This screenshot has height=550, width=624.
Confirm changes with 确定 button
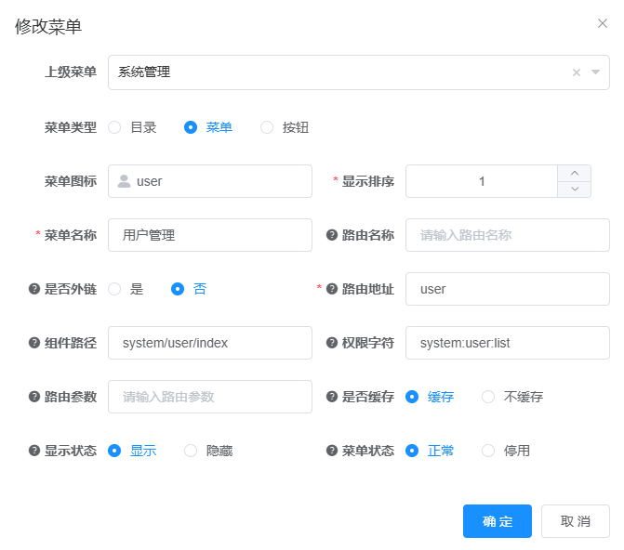click(497, 521)
